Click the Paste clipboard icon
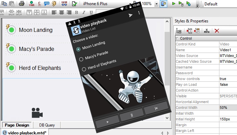The height and width of the screenshot is (135, 237). tap(12, 3)
